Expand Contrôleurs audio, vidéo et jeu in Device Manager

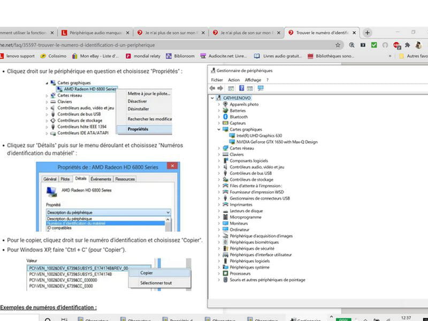click(x=219, y=167)
